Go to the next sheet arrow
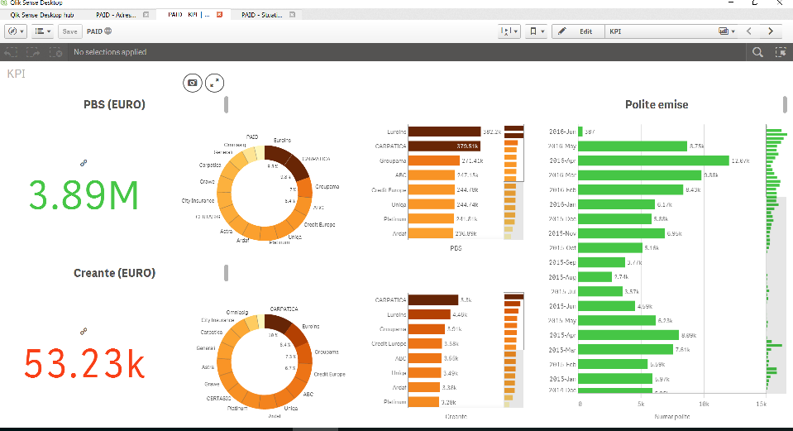The height and width of the screenshot is (431, 793). click(771, 31)
